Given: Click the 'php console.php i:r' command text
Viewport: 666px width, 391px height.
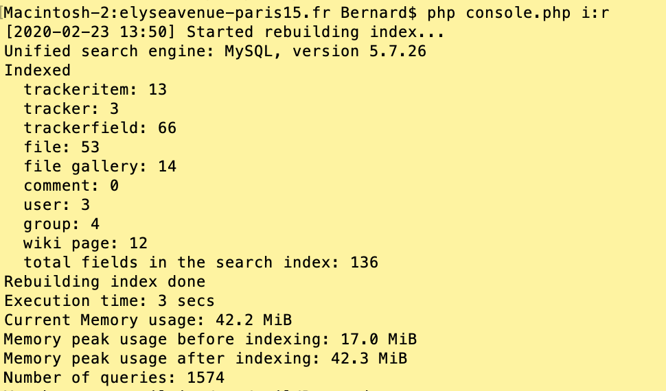Looking at the screenshot, I should [x=518, y=13].
